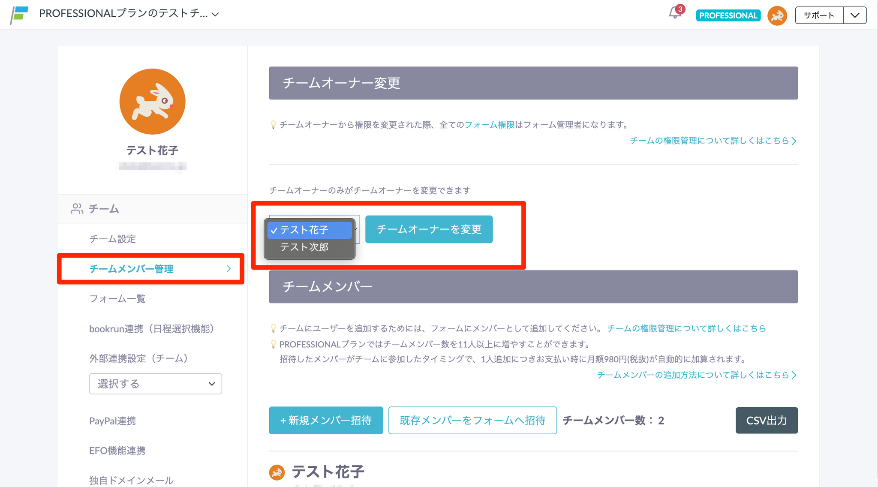Click the small avatar beside テスト花子 member

(x=277, y=472)
